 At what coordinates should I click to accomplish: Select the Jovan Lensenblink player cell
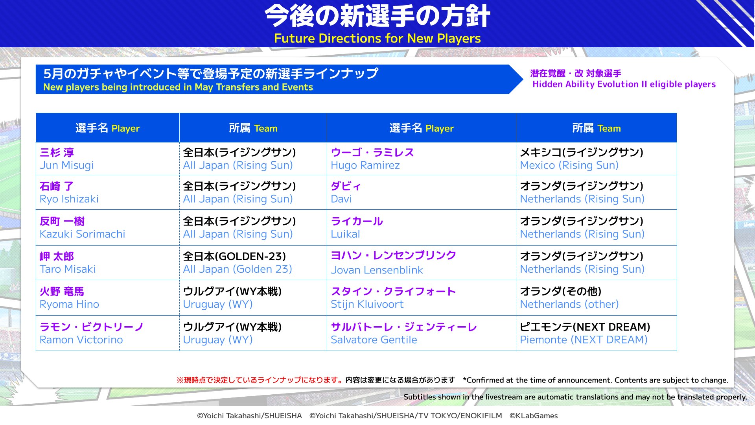click(421, 262)
